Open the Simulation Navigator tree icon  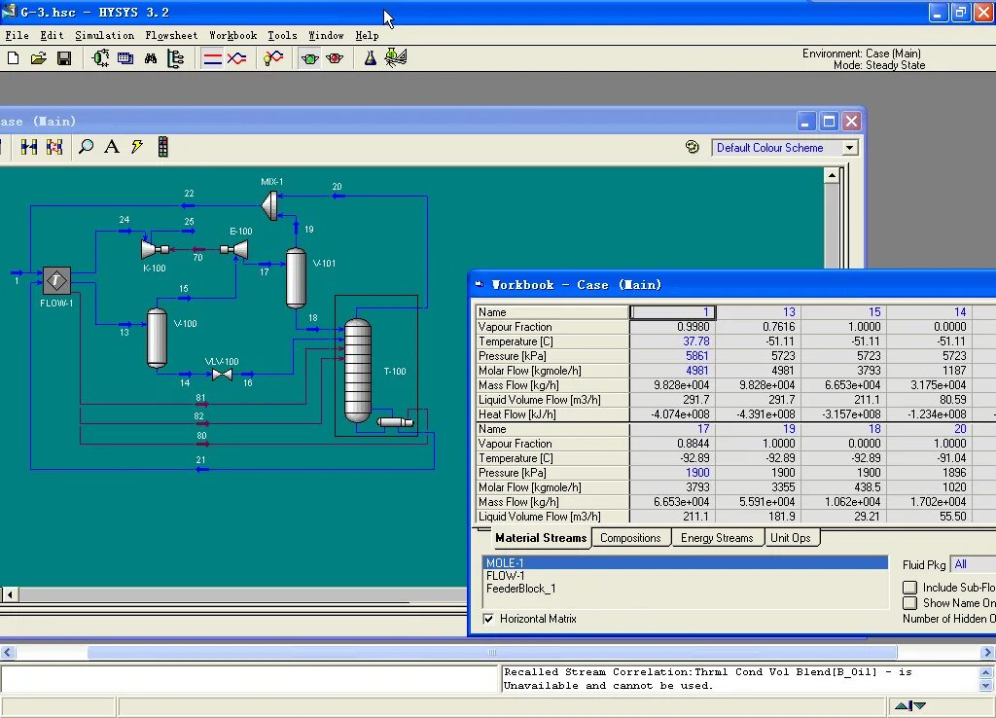point(175,58)
